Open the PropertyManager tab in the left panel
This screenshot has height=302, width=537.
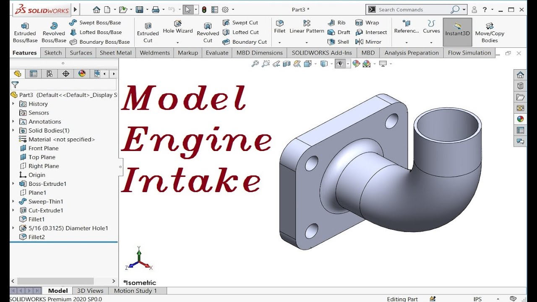click(x=33, y=74)
